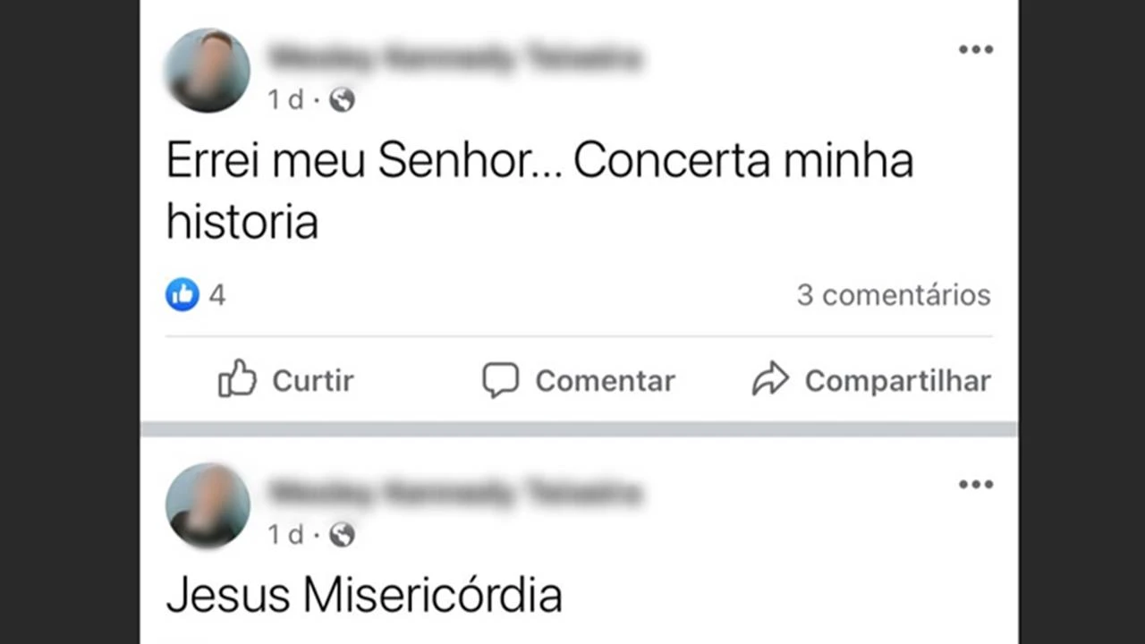
Task: Open options menu of the first post
Action: click(975, 49)
